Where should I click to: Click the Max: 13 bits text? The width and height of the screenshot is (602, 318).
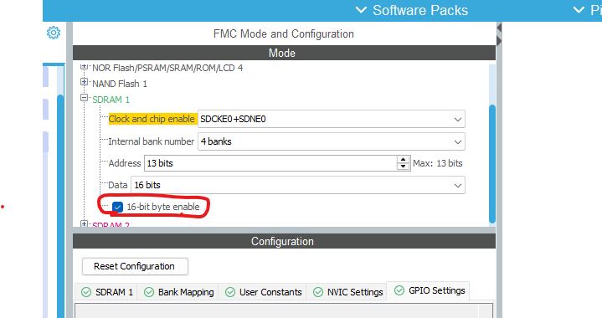pos(438,163)
